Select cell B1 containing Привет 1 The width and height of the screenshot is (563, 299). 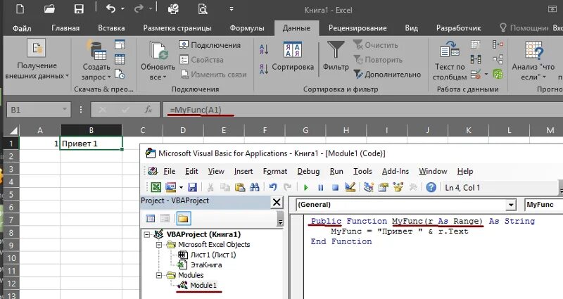click(91, 144)
